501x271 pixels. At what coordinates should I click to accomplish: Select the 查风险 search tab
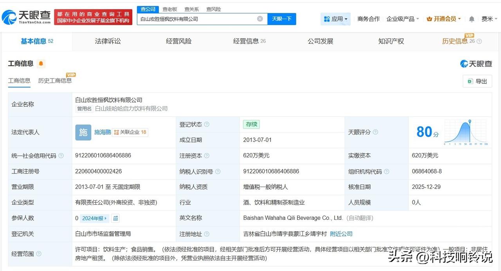[214, 9]
